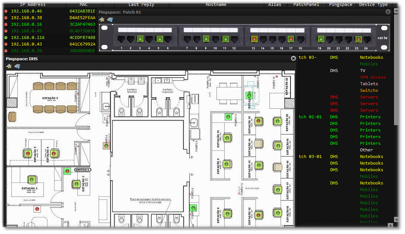Select the VPN Access device type cell
The width and height of the screenshot is (405, 234).
point(373,77)
